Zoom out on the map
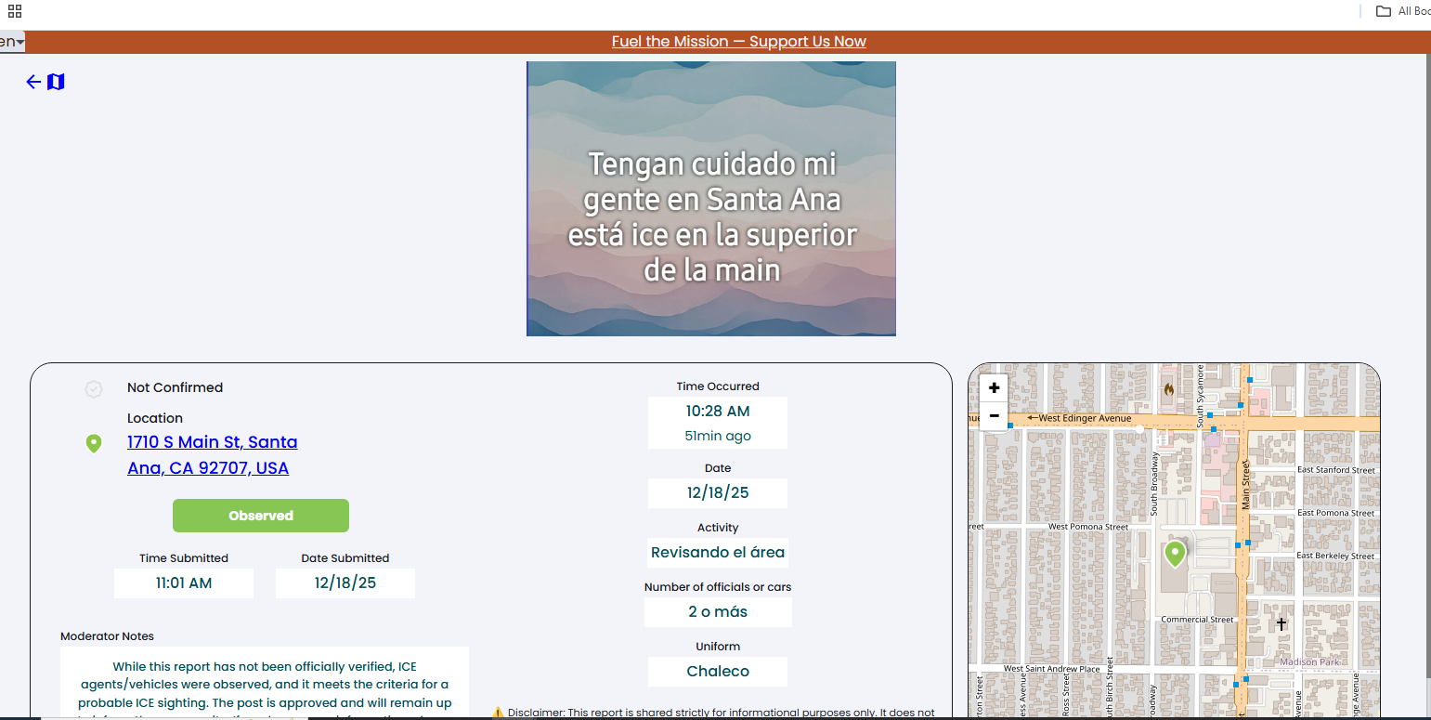 994,415
